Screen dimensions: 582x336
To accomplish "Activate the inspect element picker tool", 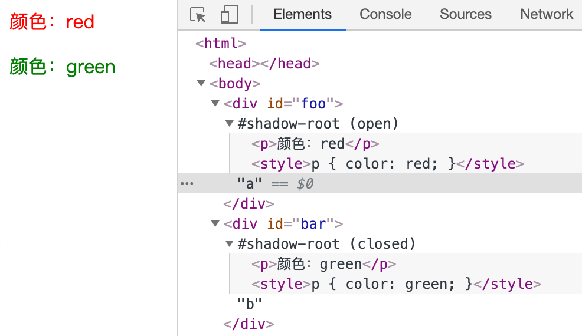I will pyautogui.click(x=198, y=15).
